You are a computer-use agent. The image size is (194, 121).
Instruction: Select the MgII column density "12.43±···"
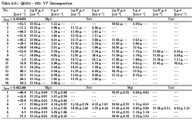37,24
